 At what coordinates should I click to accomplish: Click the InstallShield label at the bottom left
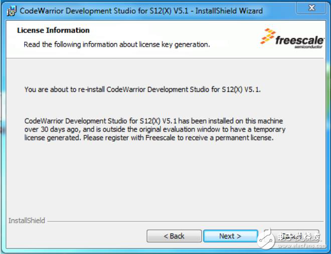pyautogui.click(x=27, y=220)
